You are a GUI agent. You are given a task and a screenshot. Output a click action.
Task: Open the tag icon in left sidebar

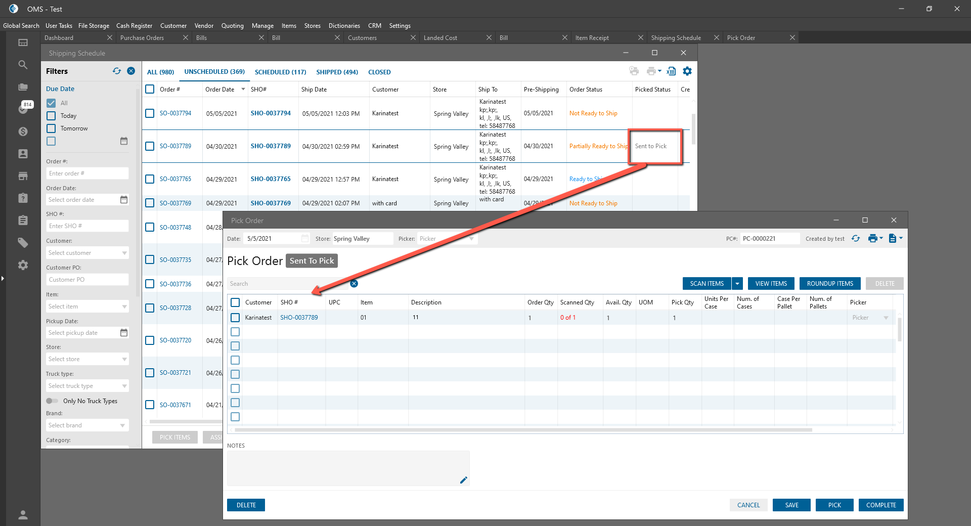(x=23, y=243)
